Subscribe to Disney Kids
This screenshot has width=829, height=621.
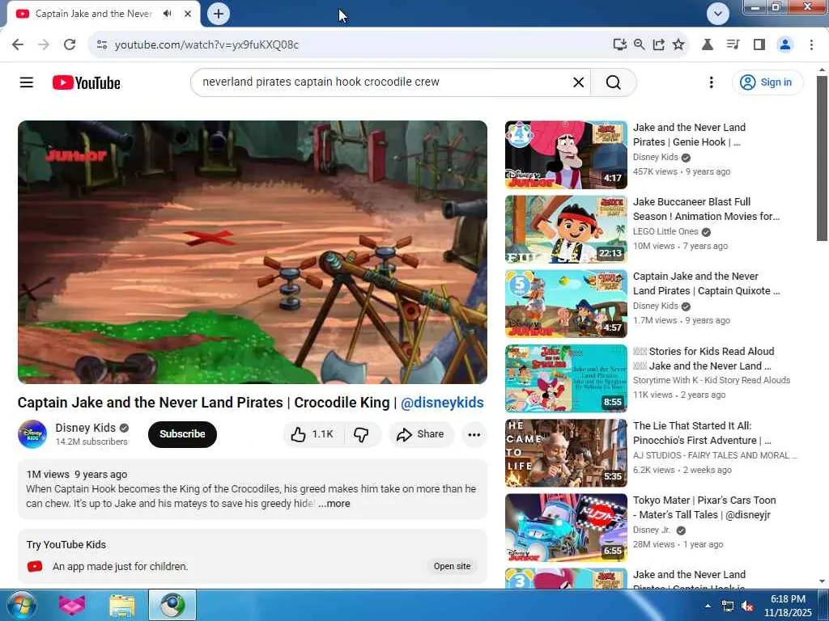pos(182,434)
